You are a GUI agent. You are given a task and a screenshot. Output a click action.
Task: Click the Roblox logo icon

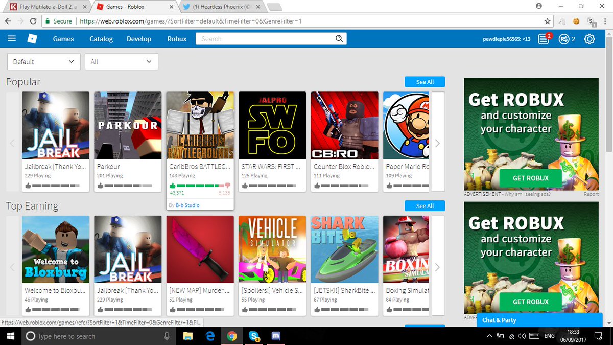tap(33, 39)
